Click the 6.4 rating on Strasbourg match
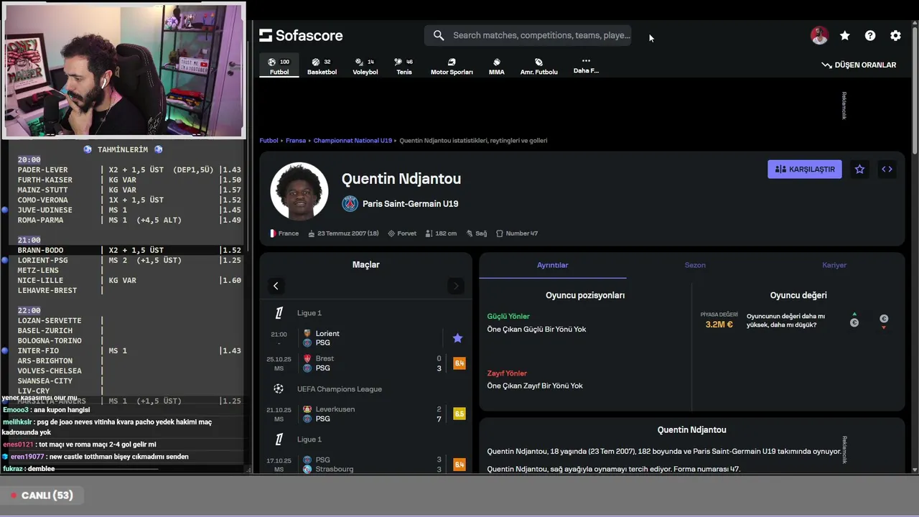Screen dimensions: 919x517 pyautogui.click(x=459, y=465)
